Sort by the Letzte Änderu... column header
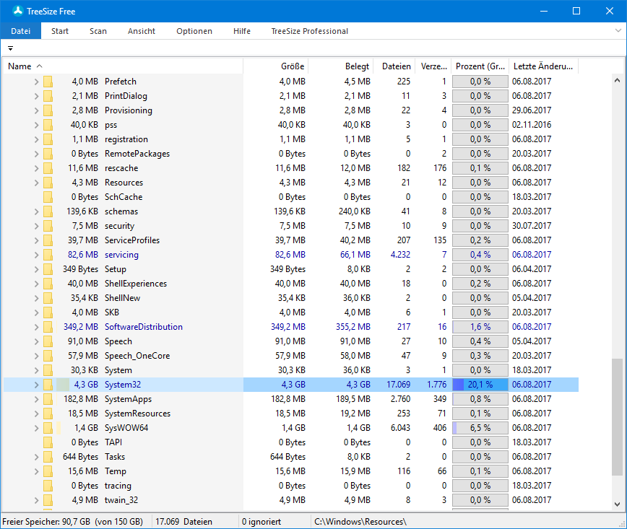This screenshot has height=529, width=627. click(x=544, y=66)
